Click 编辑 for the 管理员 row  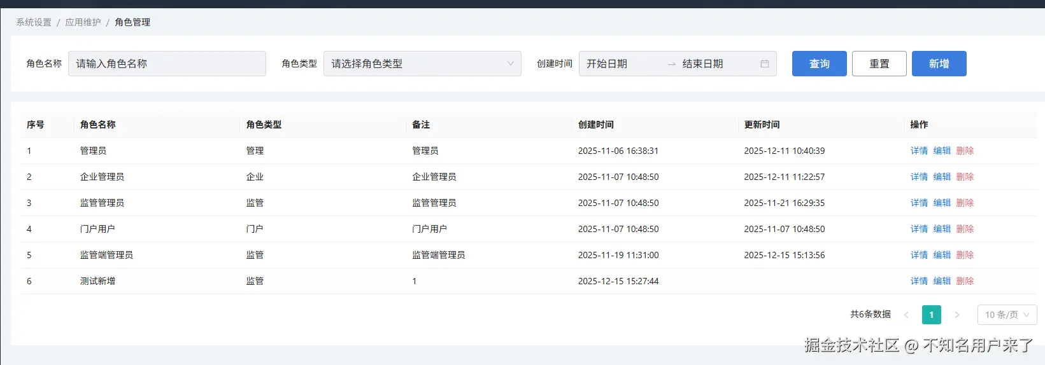point(942,151)
